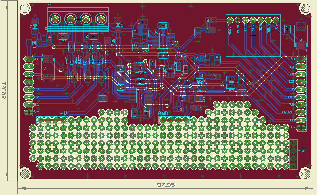Image resolution: width=317 pixels, height=195 pixels.
Task: Click the S1 pad on left header
Action: pyautogui.click(x=27, y=105)
